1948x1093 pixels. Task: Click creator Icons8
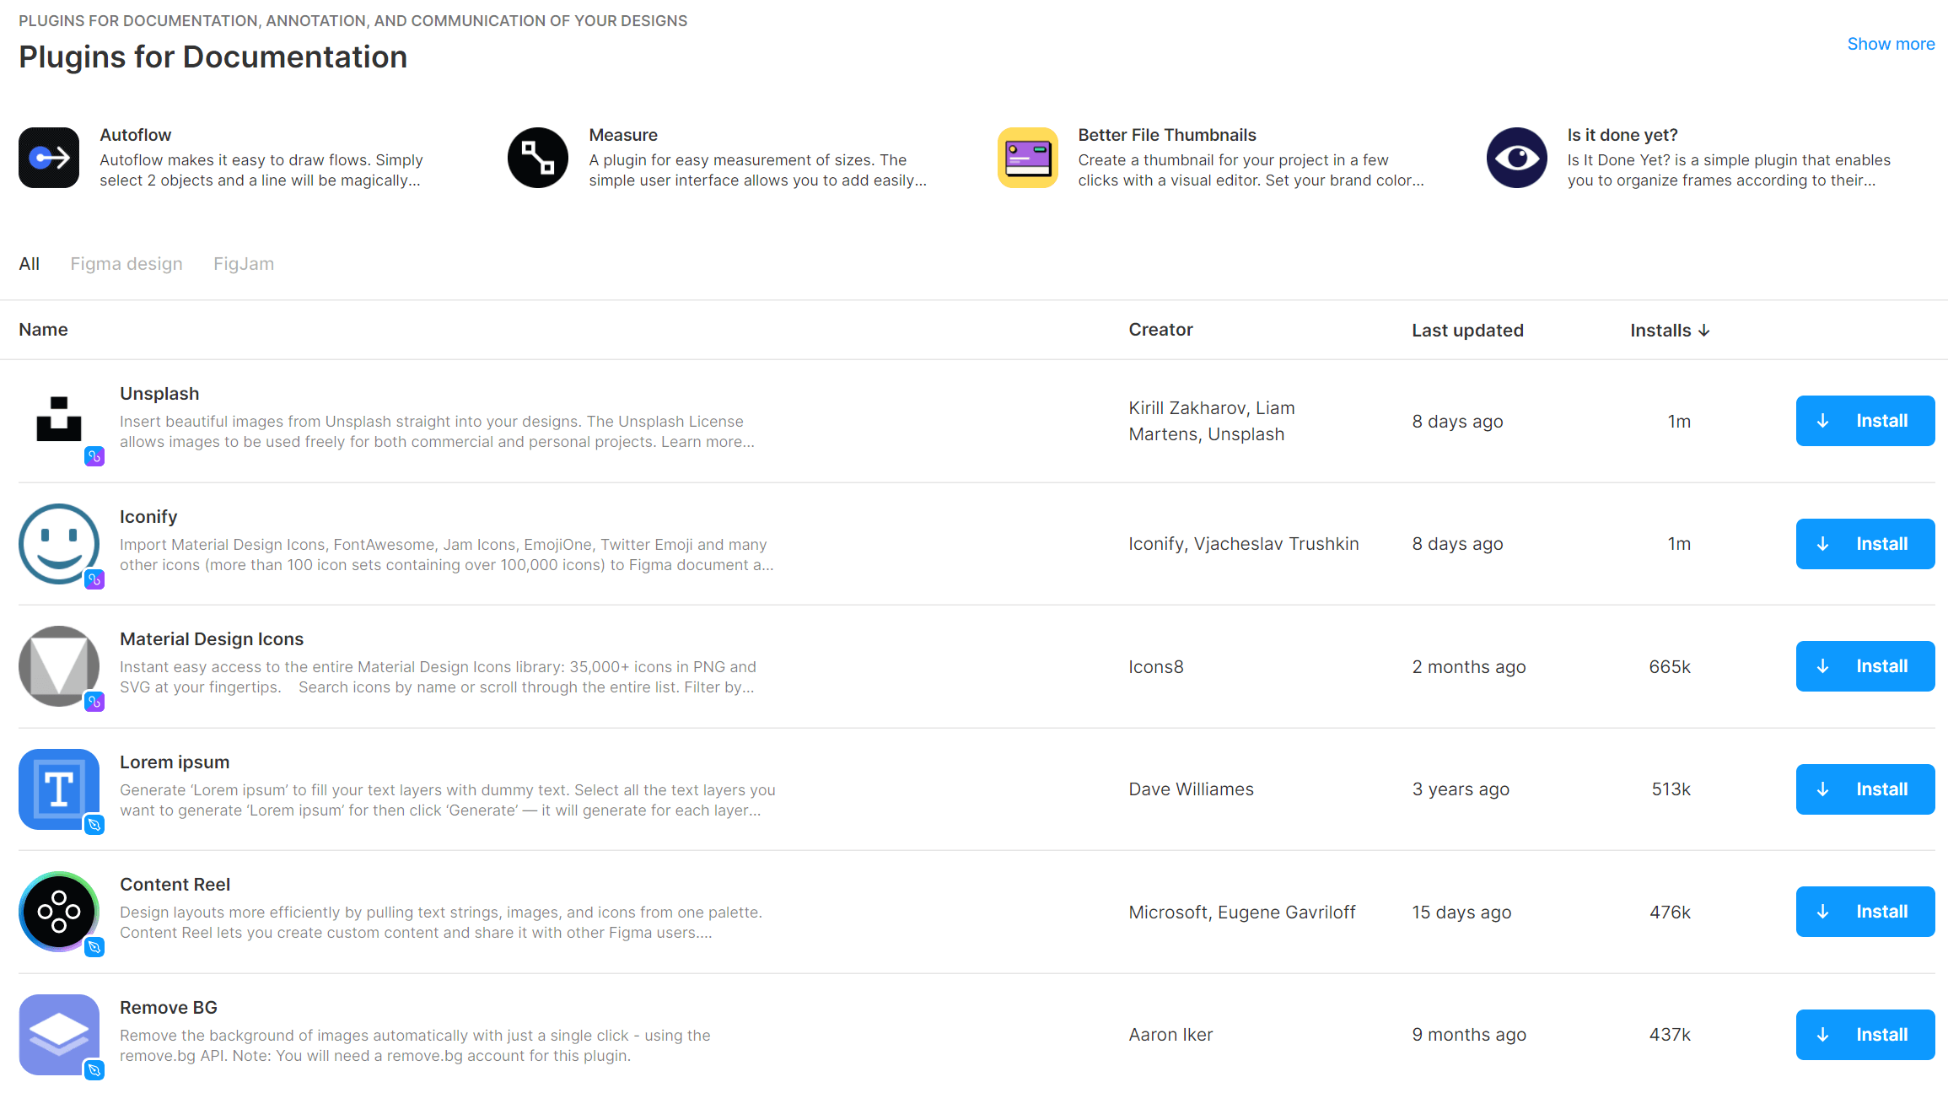click(1156, 667)
